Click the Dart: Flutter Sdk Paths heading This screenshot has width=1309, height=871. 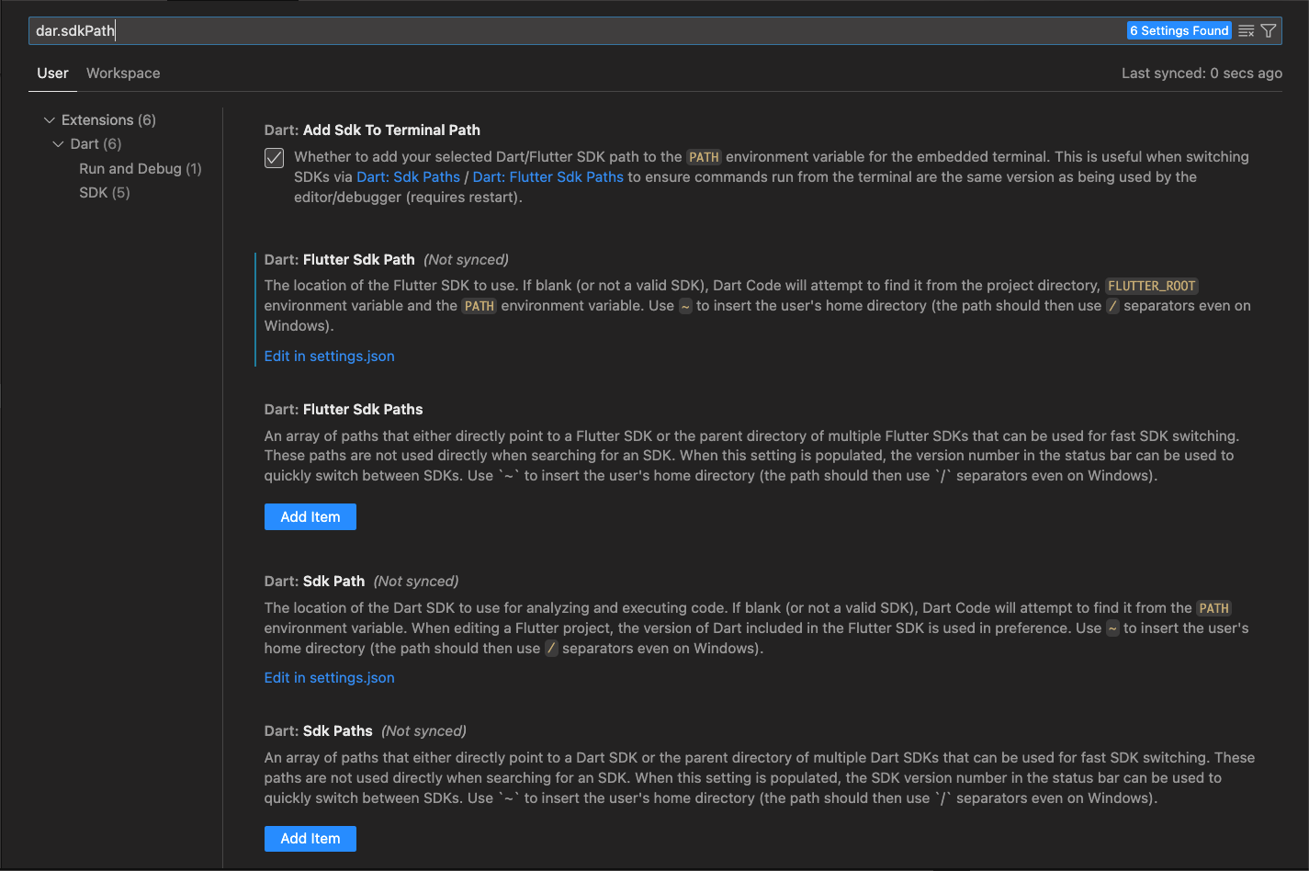pos(344,410)
